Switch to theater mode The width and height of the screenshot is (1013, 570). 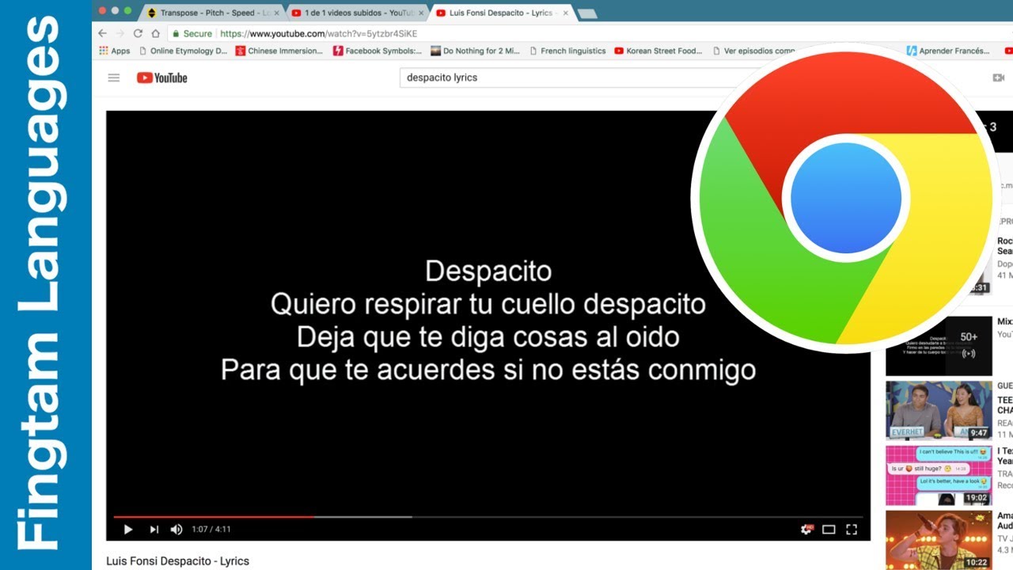(x=829, y=530)
